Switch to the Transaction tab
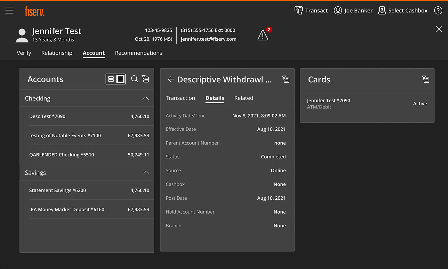This screenshot has width=448, height=269. (180, 98)
